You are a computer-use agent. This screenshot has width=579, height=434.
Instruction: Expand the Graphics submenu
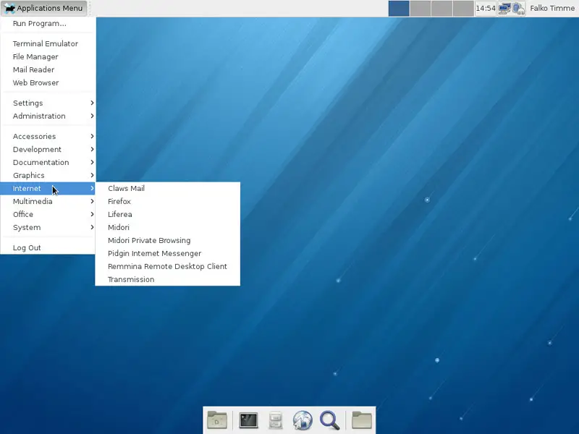[x=48, y=175]
